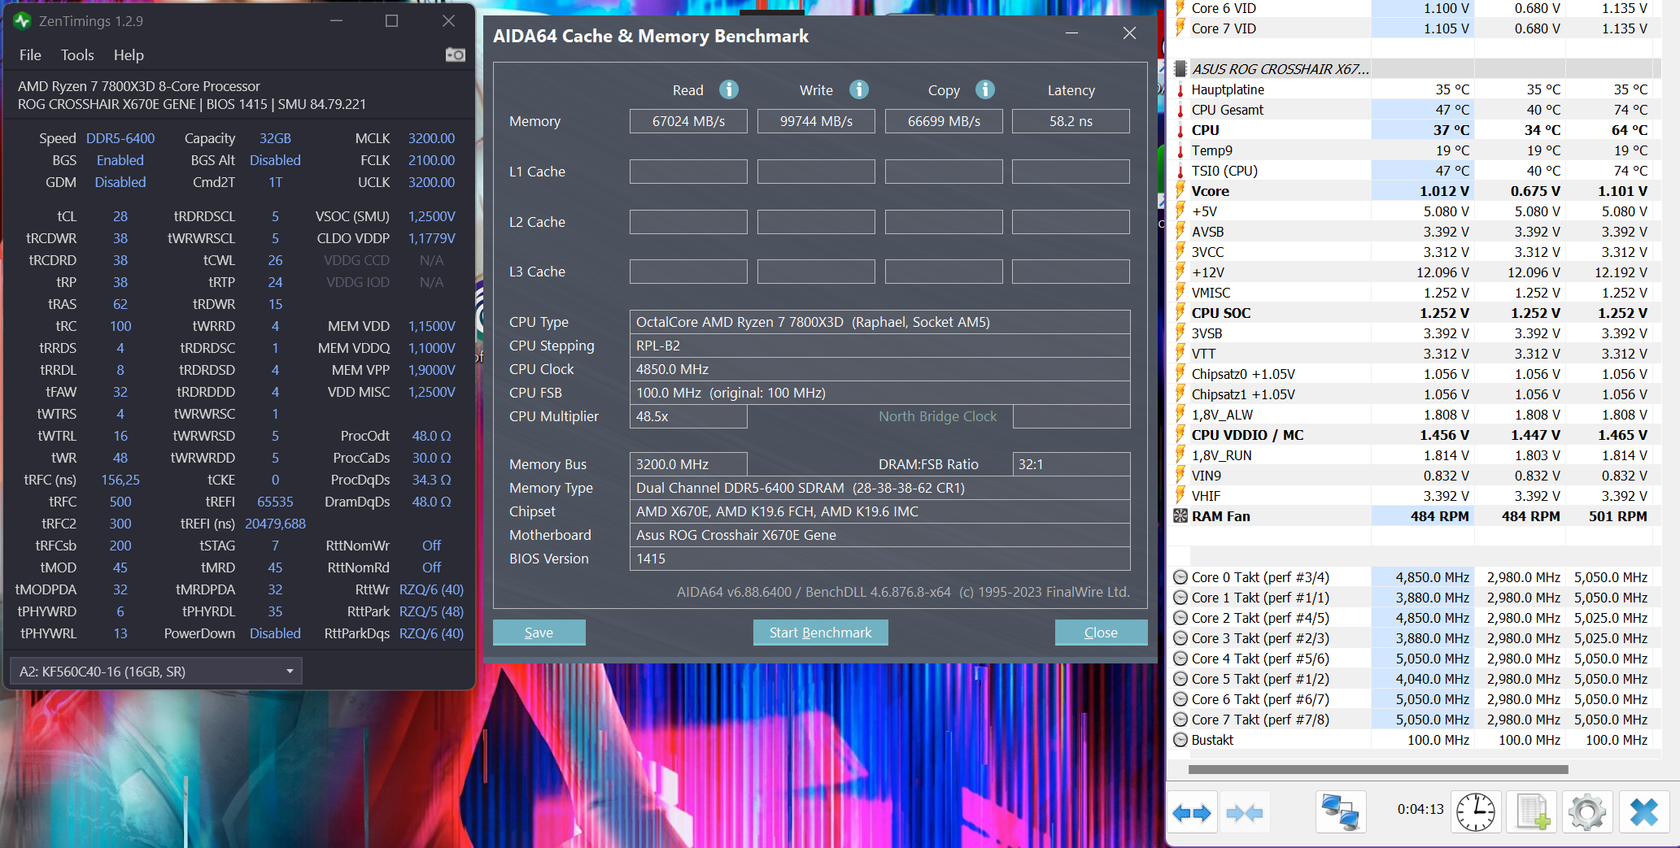1680x848 pixels.
Task: Click the thermometer icon on Hauptplatine row
Action: (1180, 89)
